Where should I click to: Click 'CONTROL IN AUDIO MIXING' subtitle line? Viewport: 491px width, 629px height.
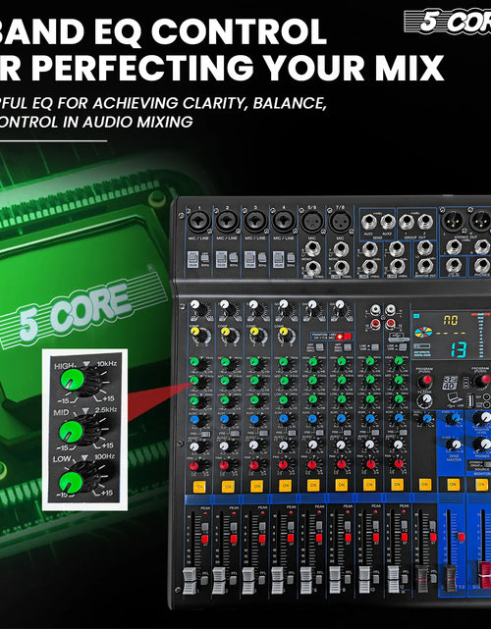click(96, 122)
